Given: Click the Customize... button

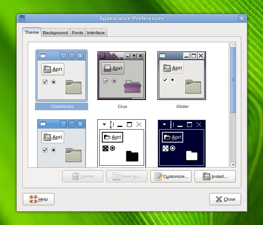Looking at the screenshot, I should coord(171,176).
